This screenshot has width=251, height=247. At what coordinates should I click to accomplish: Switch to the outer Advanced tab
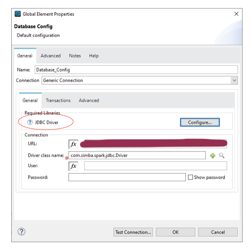pyautogui.click(x=50, y=56)
